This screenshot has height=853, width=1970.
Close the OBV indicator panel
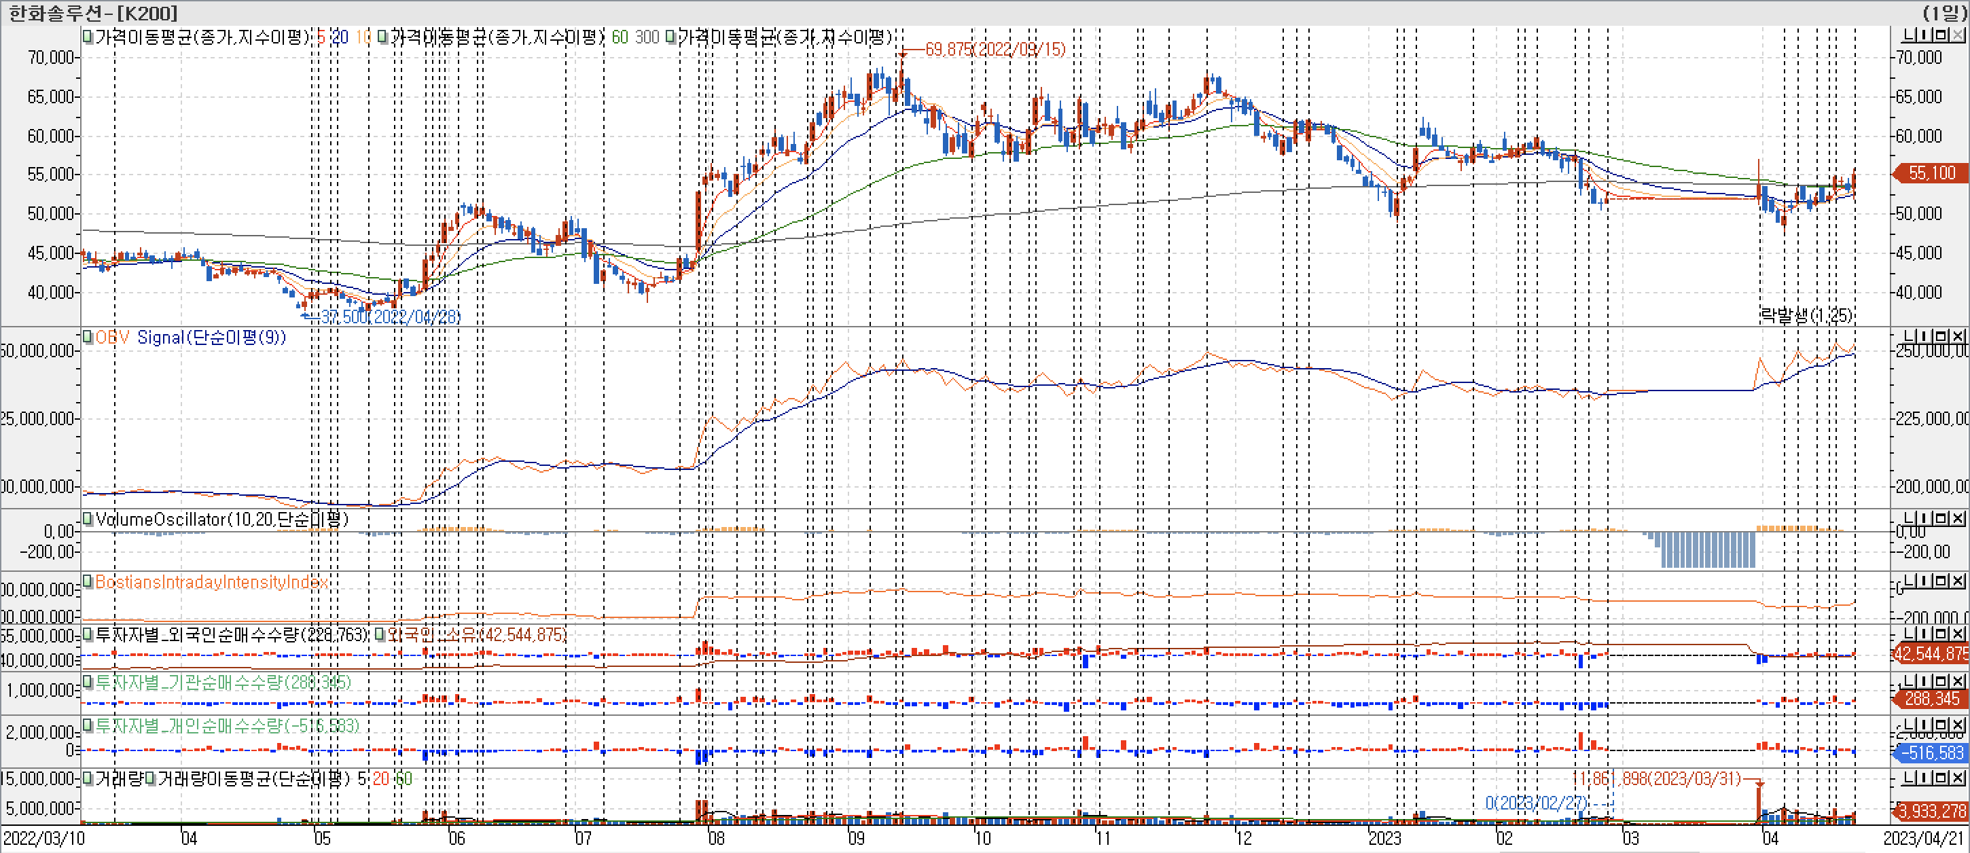pos(1958,336)
